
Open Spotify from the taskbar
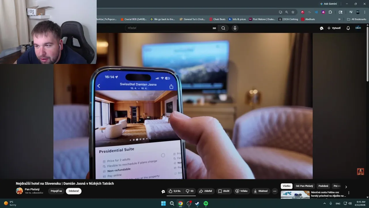coord(206,203)
